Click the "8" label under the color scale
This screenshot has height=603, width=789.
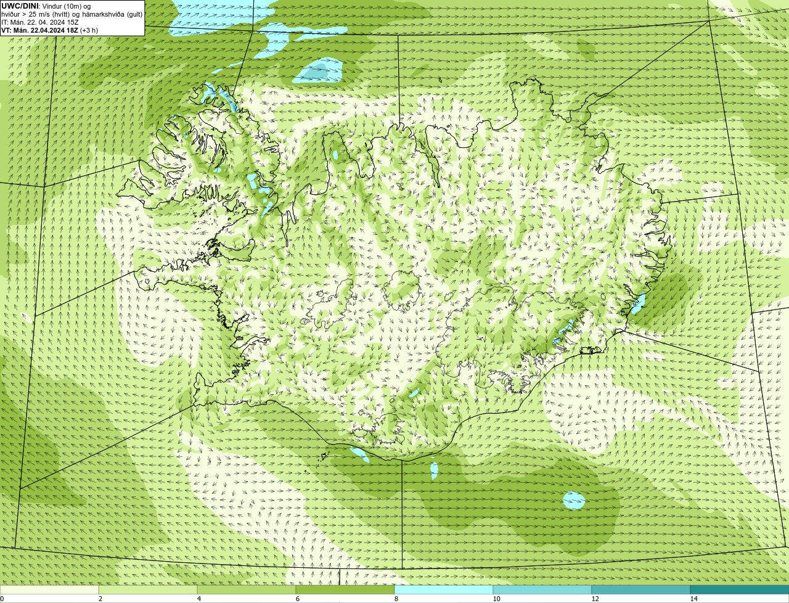(x=396, y=599)
